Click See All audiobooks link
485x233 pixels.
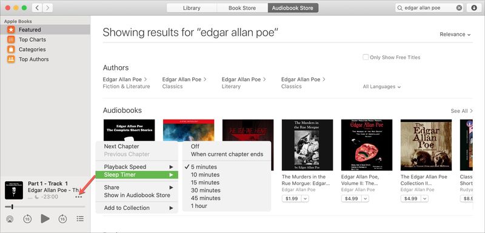click(x=461, y=111)
